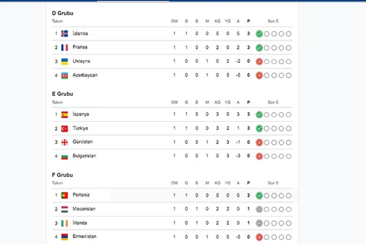366x244 pixels.
Task: Click the Son 5 header in E Grubu
Action: (273, 102)
